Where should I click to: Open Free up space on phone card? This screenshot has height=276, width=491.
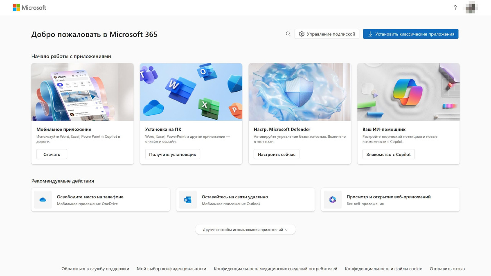[101, 200]
